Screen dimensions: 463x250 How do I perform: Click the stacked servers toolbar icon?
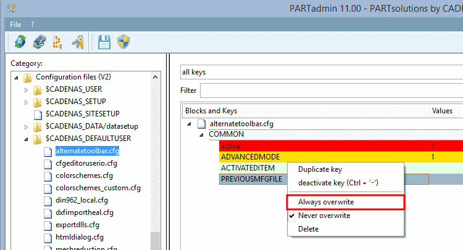(x=40, y=42)
